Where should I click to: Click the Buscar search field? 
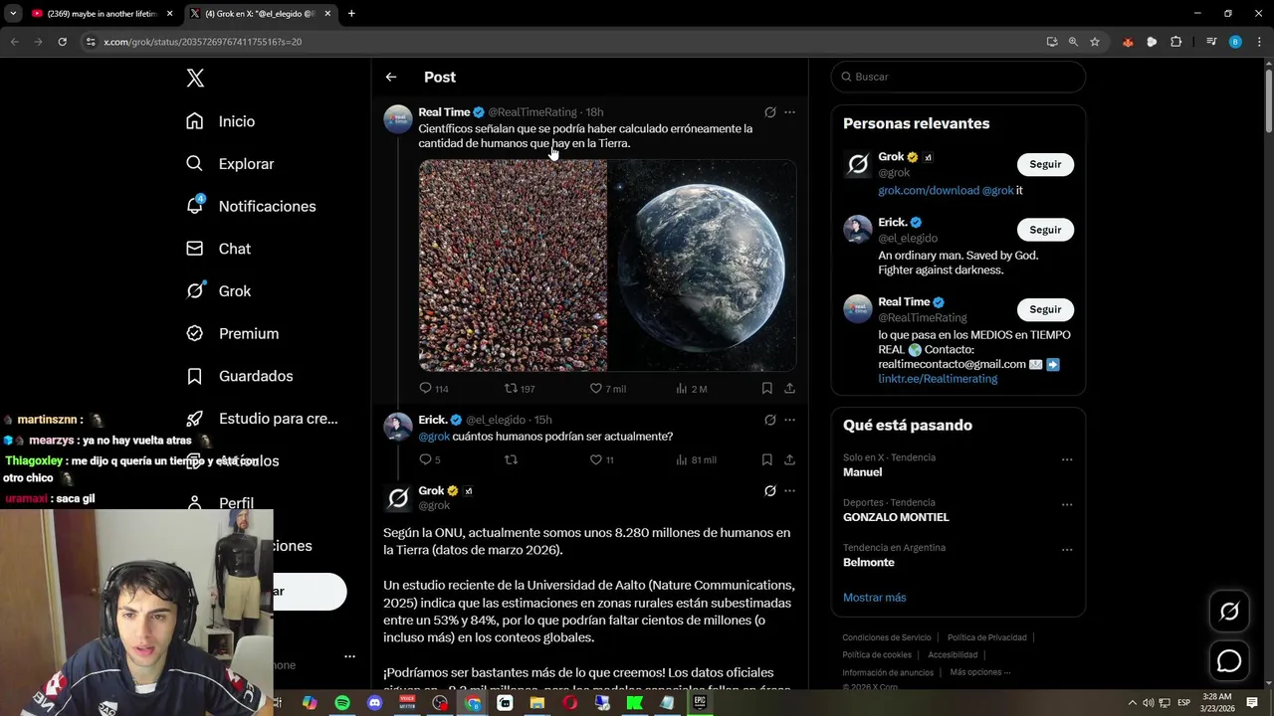958,77
